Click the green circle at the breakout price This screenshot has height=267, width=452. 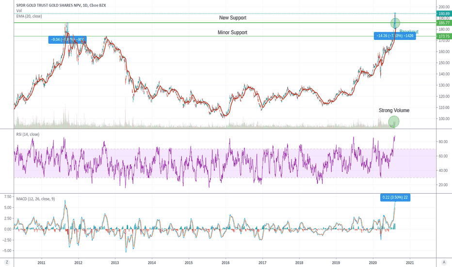click(x=395, y=23)
